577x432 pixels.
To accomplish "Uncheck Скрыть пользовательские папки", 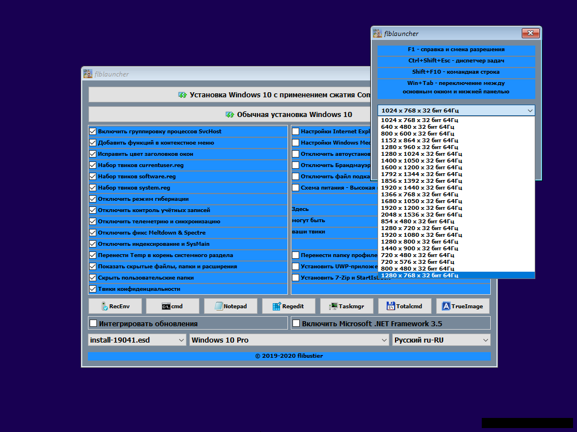I will [x=93, y=278].
